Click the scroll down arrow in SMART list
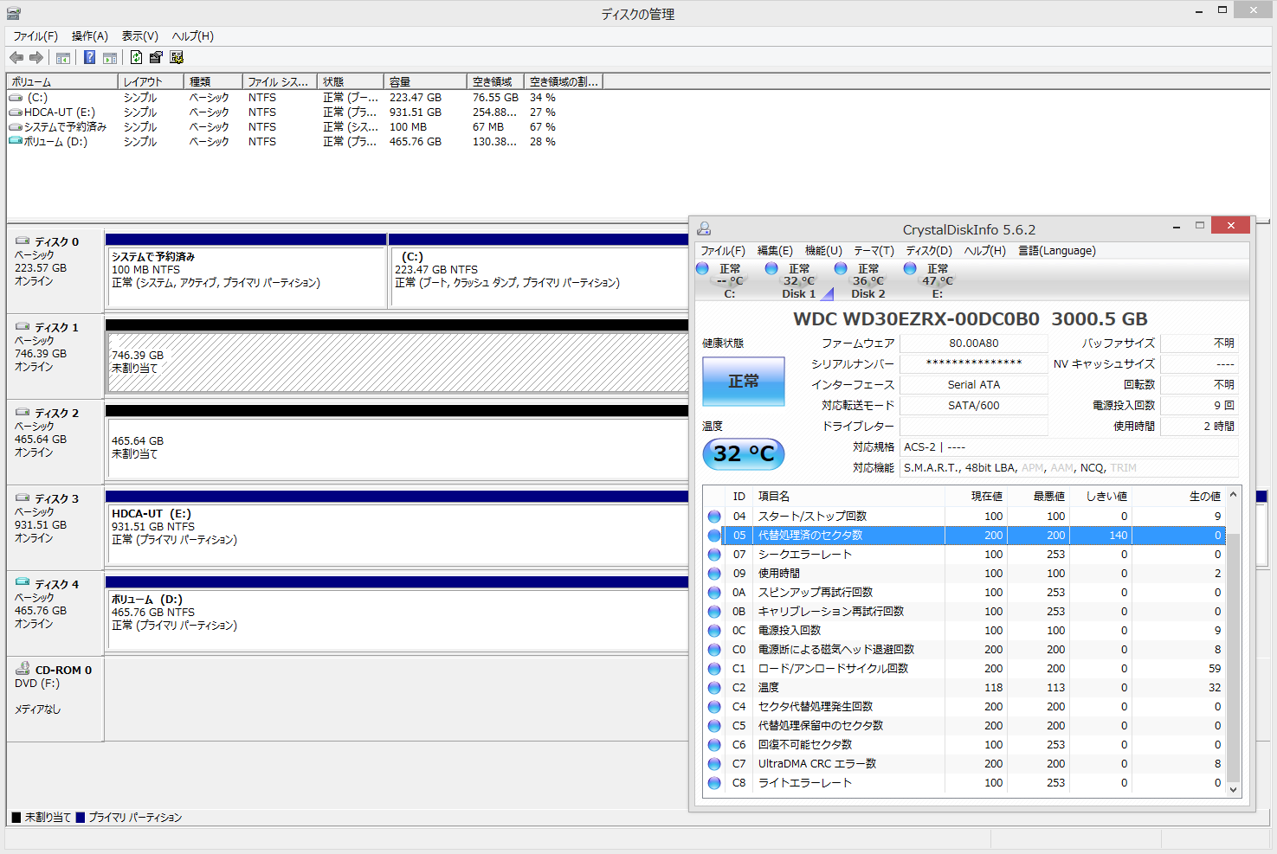The image size is (1277, 854). click(1234, 789)
